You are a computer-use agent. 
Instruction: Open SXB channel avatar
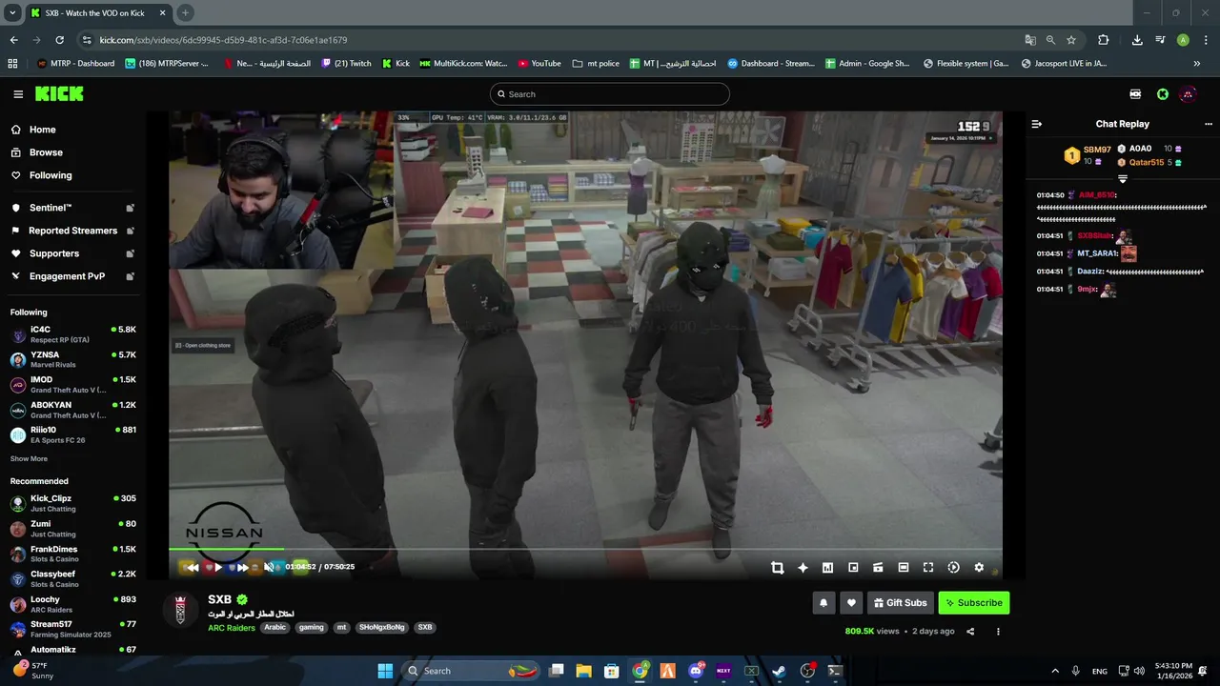coord(181,610)
